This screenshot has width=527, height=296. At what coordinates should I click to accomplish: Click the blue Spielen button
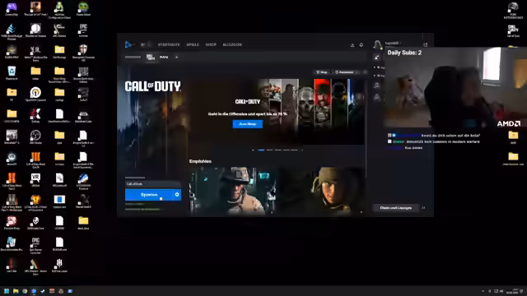[x=149, y=195]
